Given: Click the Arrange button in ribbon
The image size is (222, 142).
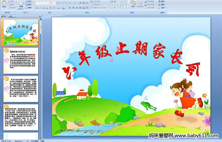Looking at the screenshot, I should [x=133, y=4].
